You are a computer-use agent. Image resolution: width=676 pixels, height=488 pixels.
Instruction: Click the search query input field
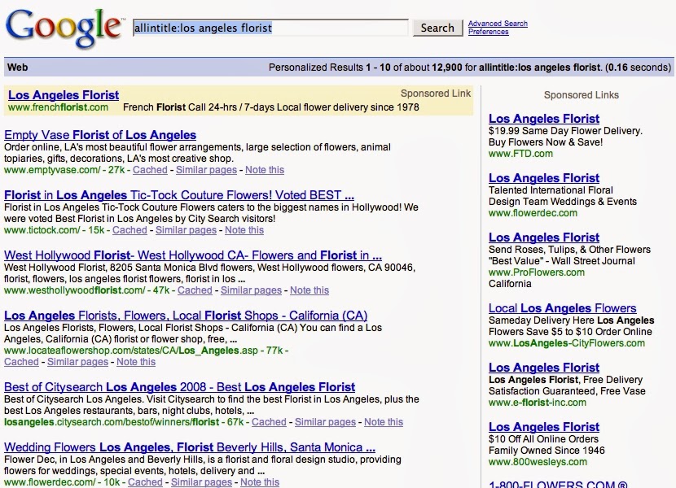click(270, 28)
